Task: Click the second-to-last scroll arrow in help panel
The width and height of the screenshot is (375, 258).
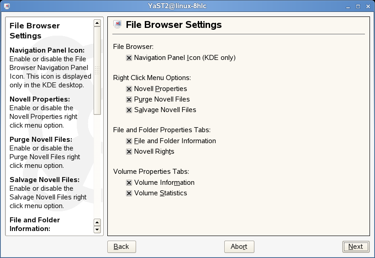Action: click(97, 222)
